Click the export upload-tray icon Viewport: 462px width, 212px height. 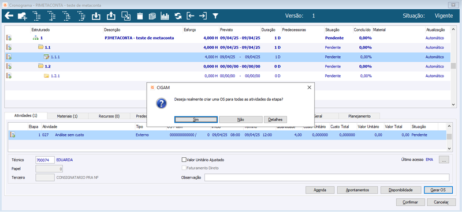click(111, 16)
